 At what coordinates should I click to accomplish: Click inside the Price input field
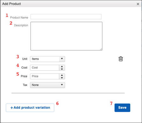coord(45,76)
